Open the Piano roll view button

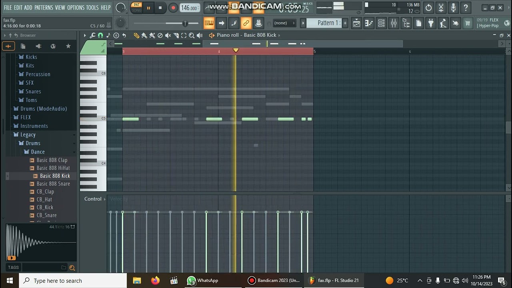(369, 23)
